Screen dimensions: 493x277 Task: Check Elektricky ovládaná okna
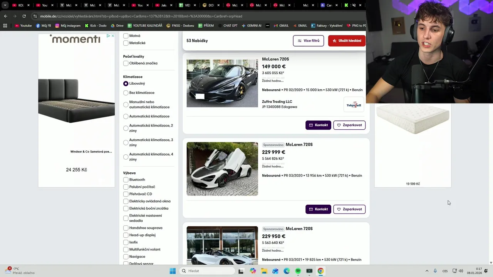126,201
